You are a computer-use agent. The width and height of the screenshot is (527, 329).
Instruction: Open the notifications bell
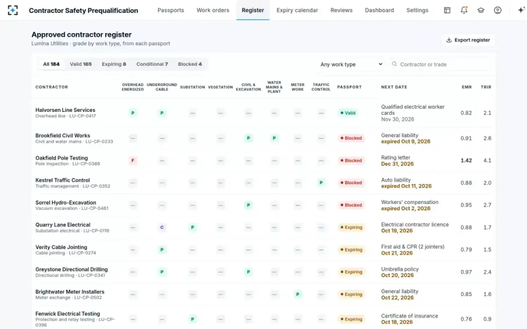click(x=464, y=10)
